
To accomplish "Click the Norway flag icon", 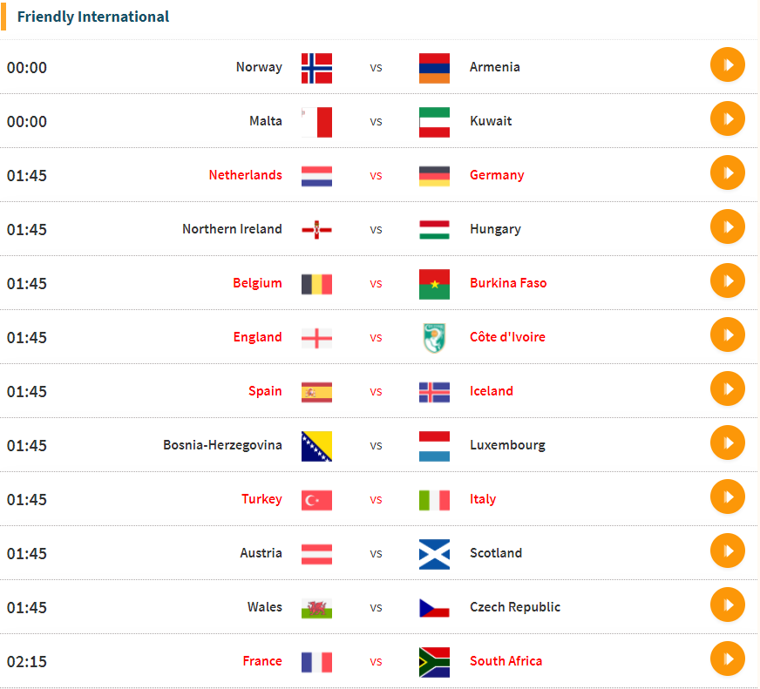I will pyautogui.click(x=316, y=68).
